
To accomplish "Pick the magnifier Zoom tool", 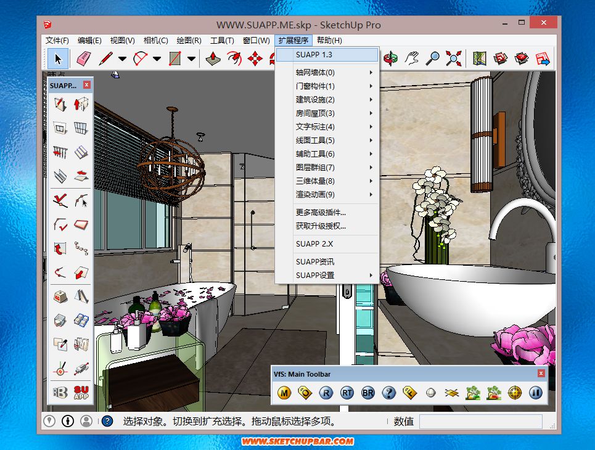I will pos(433,59).
